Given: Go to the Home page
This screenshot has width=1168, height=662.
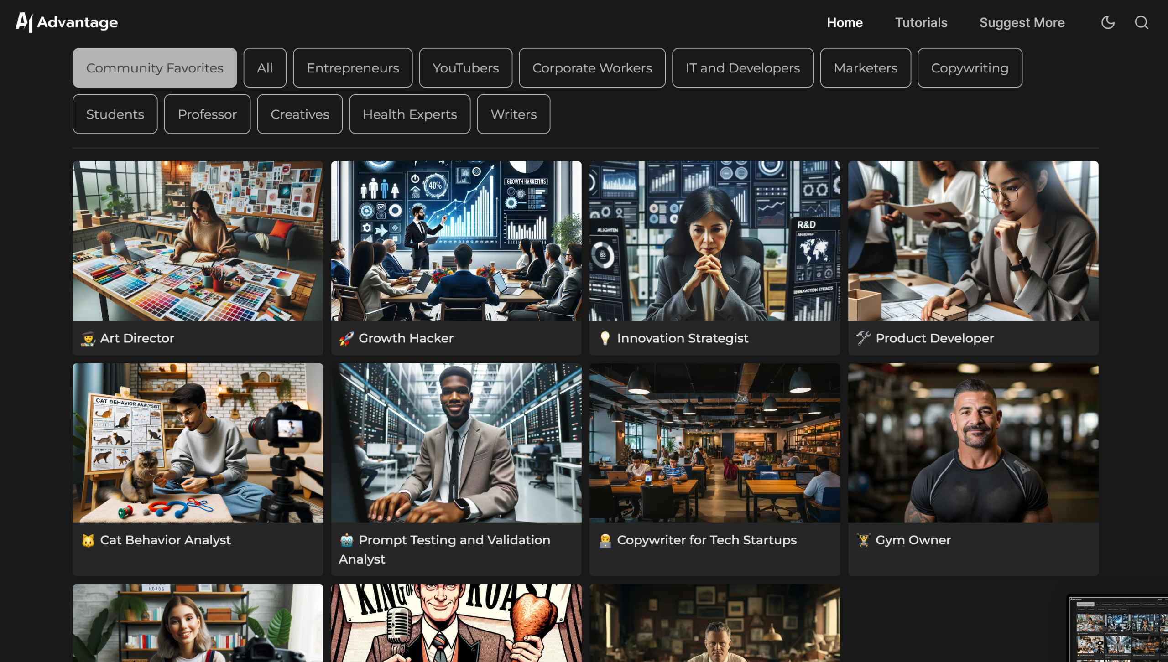Looking at the screenshot, I should click(845, 22).
